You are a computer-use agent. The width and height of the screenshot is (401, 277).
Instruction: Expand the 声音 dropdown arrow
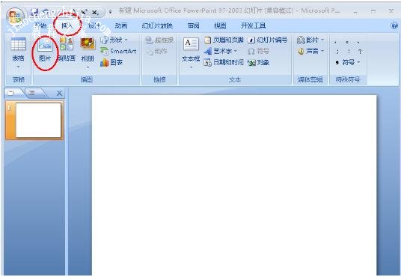322,51
